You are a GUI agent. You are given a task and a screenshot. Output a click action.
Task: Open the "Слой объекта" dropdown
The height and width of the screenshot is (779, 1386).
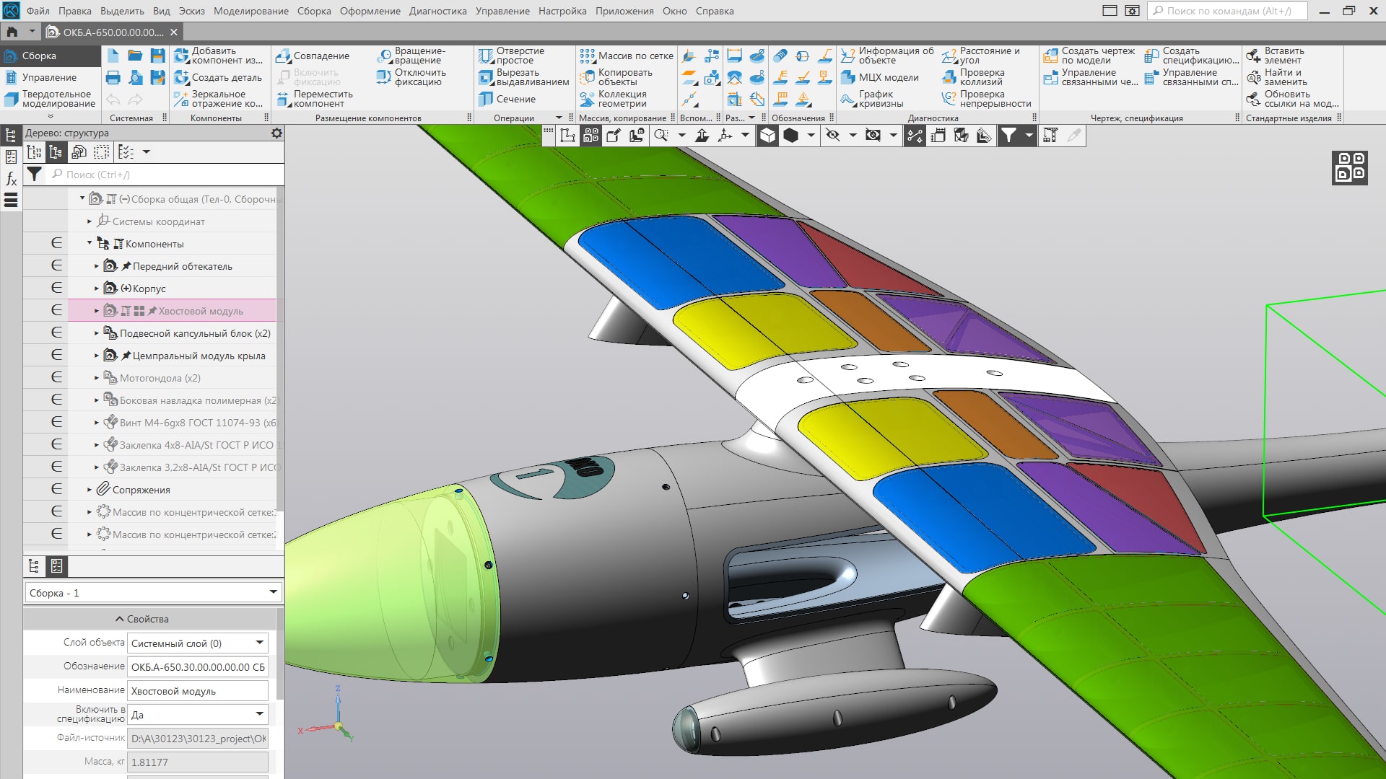coord(258,642)
